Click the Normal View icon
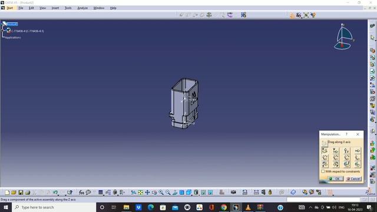 click(x=175, y=193)
